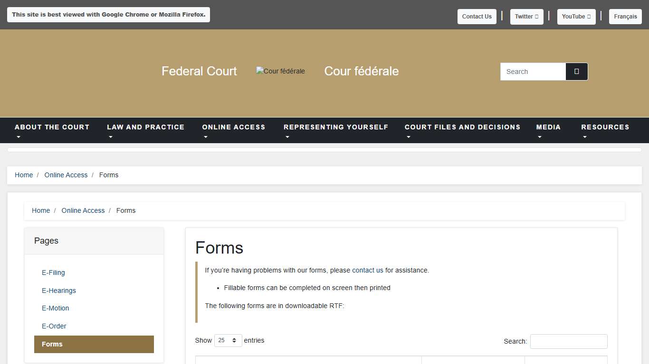Click the search magnifier icon
649x364 pixels.
tap(576, 71)
